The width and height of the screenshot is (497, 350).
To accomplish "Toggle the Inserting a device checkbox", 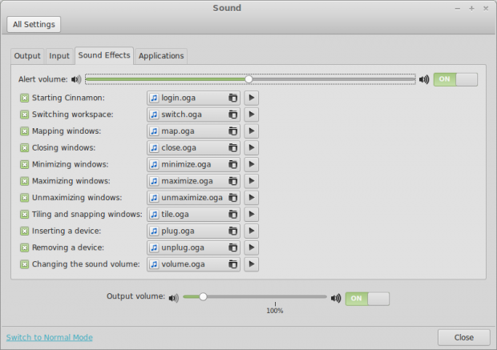I will (24, 231).
